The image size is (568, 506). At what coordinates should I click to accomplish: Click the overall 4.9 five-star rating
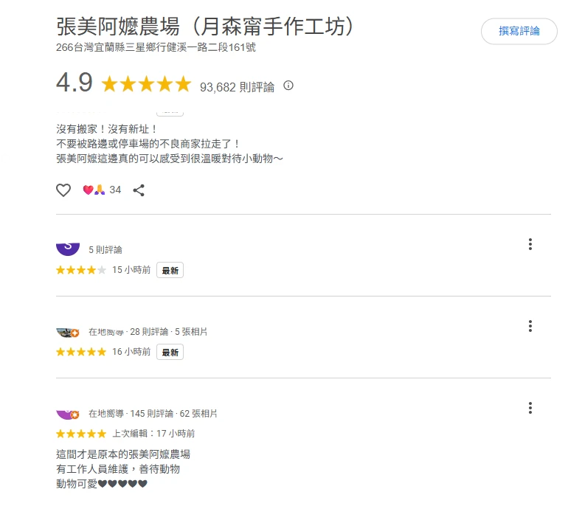click(145, 84)
